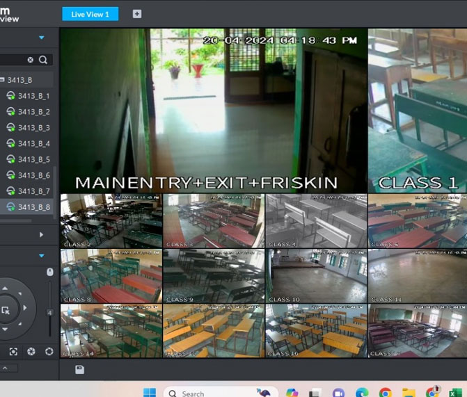The height and width of the screenshot is (397, 467).
Task: Select camera channel 3413_B_8 in tree
Action: [33, 207]
